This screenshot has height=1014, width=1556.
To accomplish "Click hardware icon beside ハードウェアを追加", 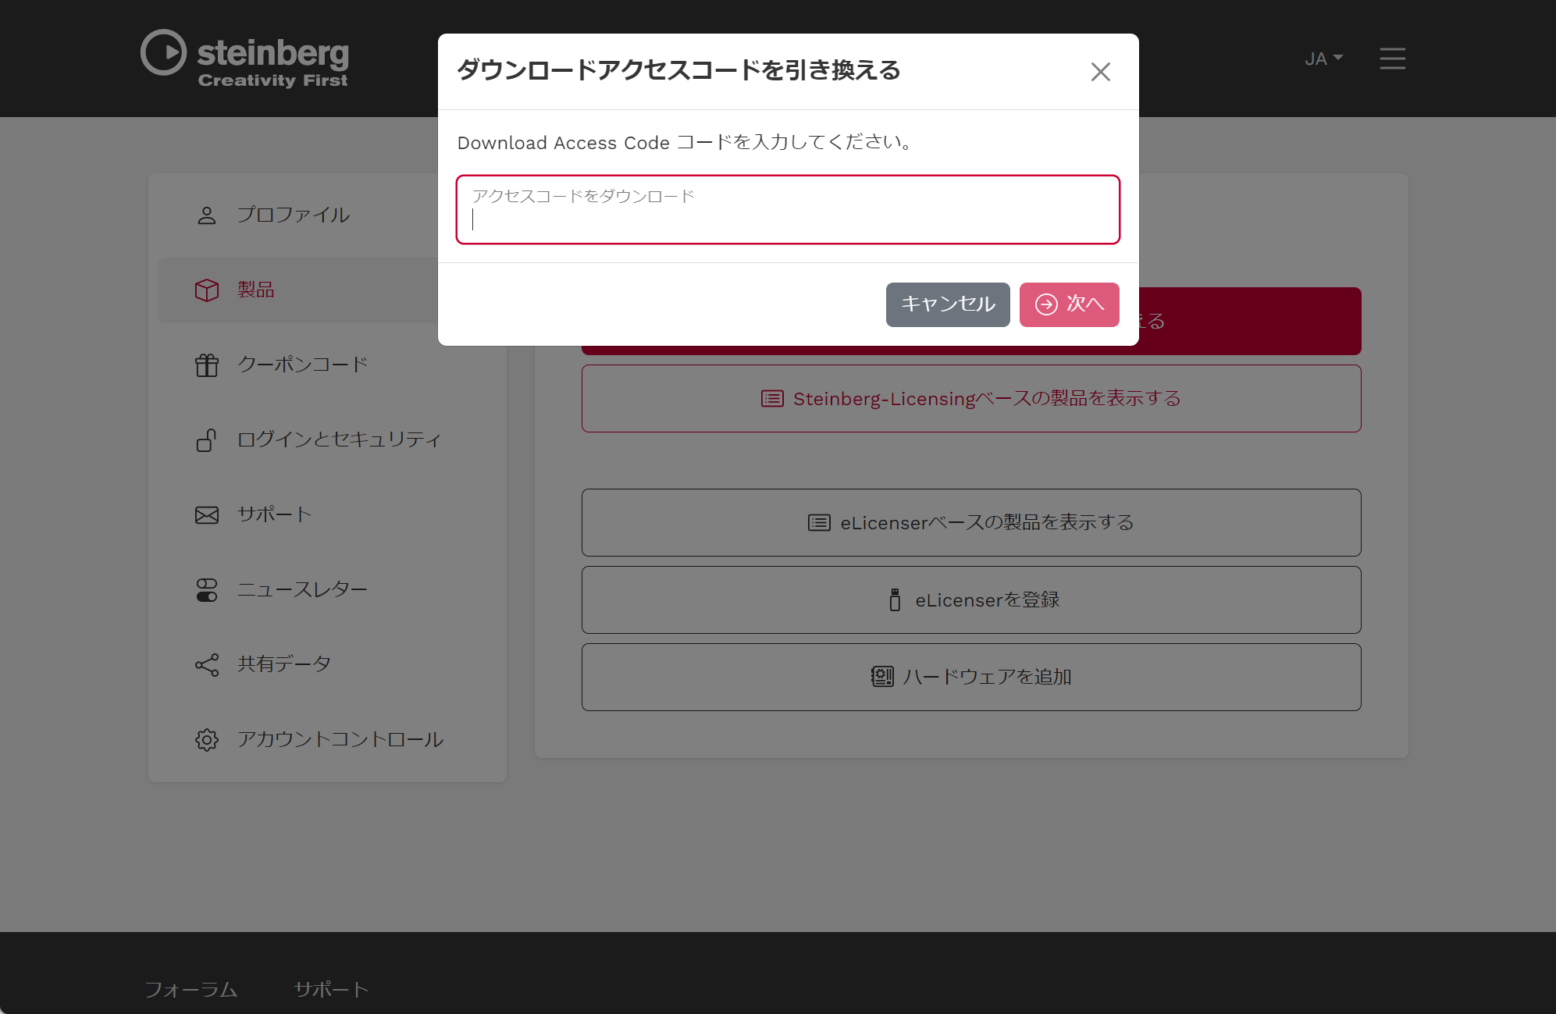I will pos(882,677).
